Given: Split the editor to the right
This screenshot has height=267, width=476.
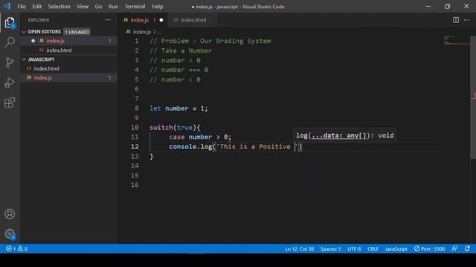Looking at the screenshot, I should click(456, 20).
